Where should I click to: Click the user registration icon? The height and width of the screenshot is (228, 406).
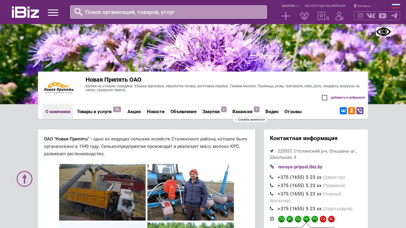click(x=339, y=16)
